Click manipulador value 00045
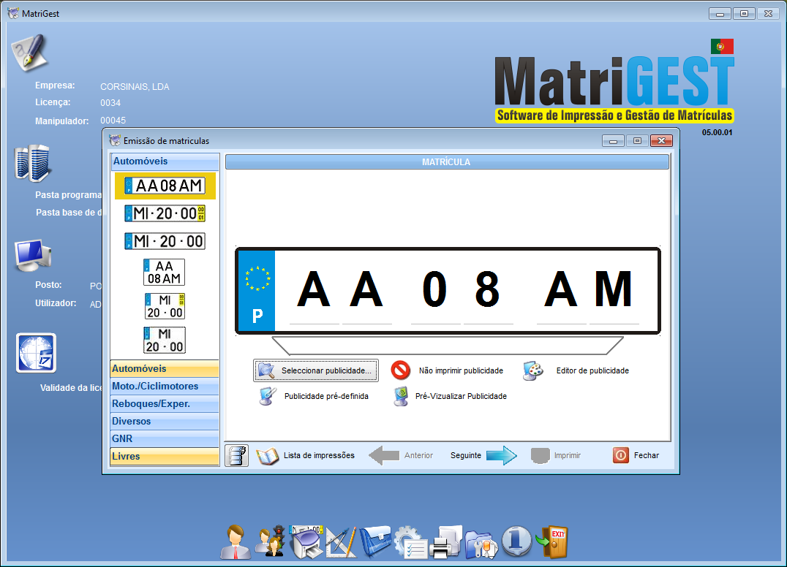Screen dimensions: 787x567 pyautogui.click(x=113, y=121)
